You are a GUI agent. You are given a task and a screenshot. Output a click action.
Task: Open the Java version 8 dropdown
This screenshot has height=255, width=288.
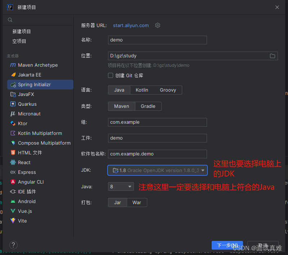(121, 186)
